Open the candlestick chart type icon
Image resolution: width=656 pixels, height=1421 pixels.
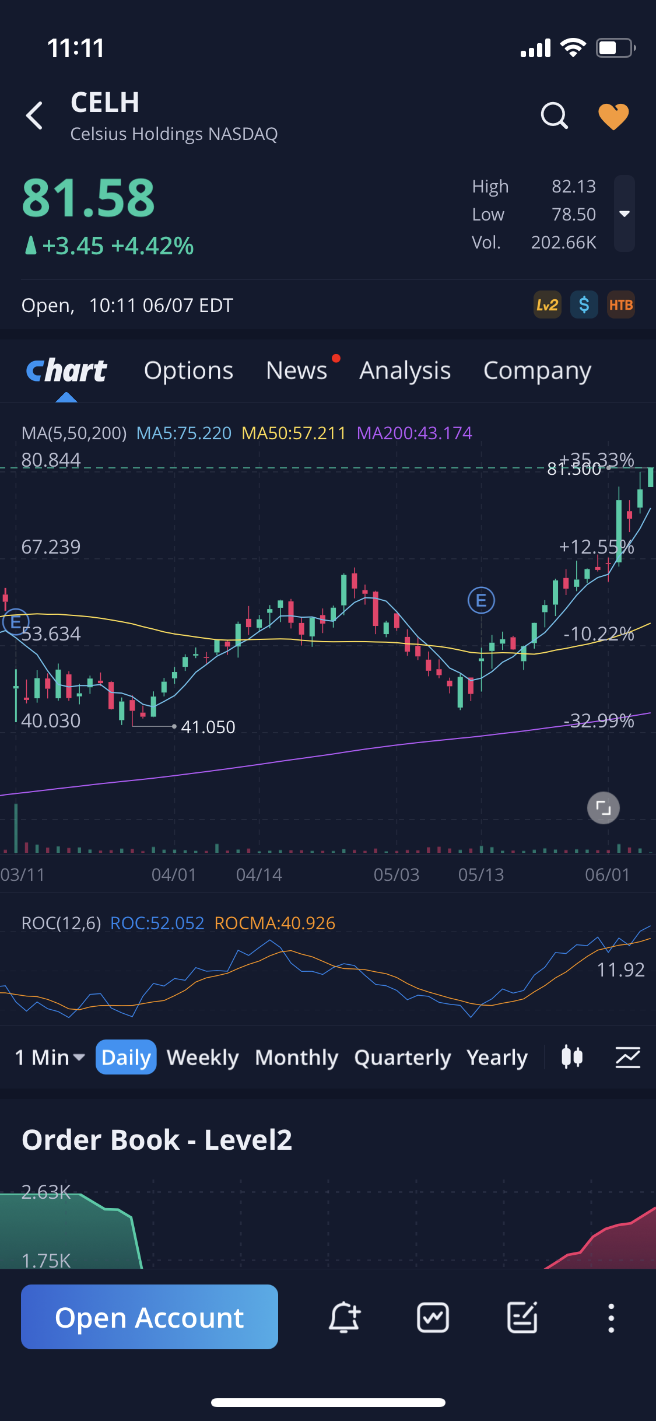click(x=571, y=1057)
